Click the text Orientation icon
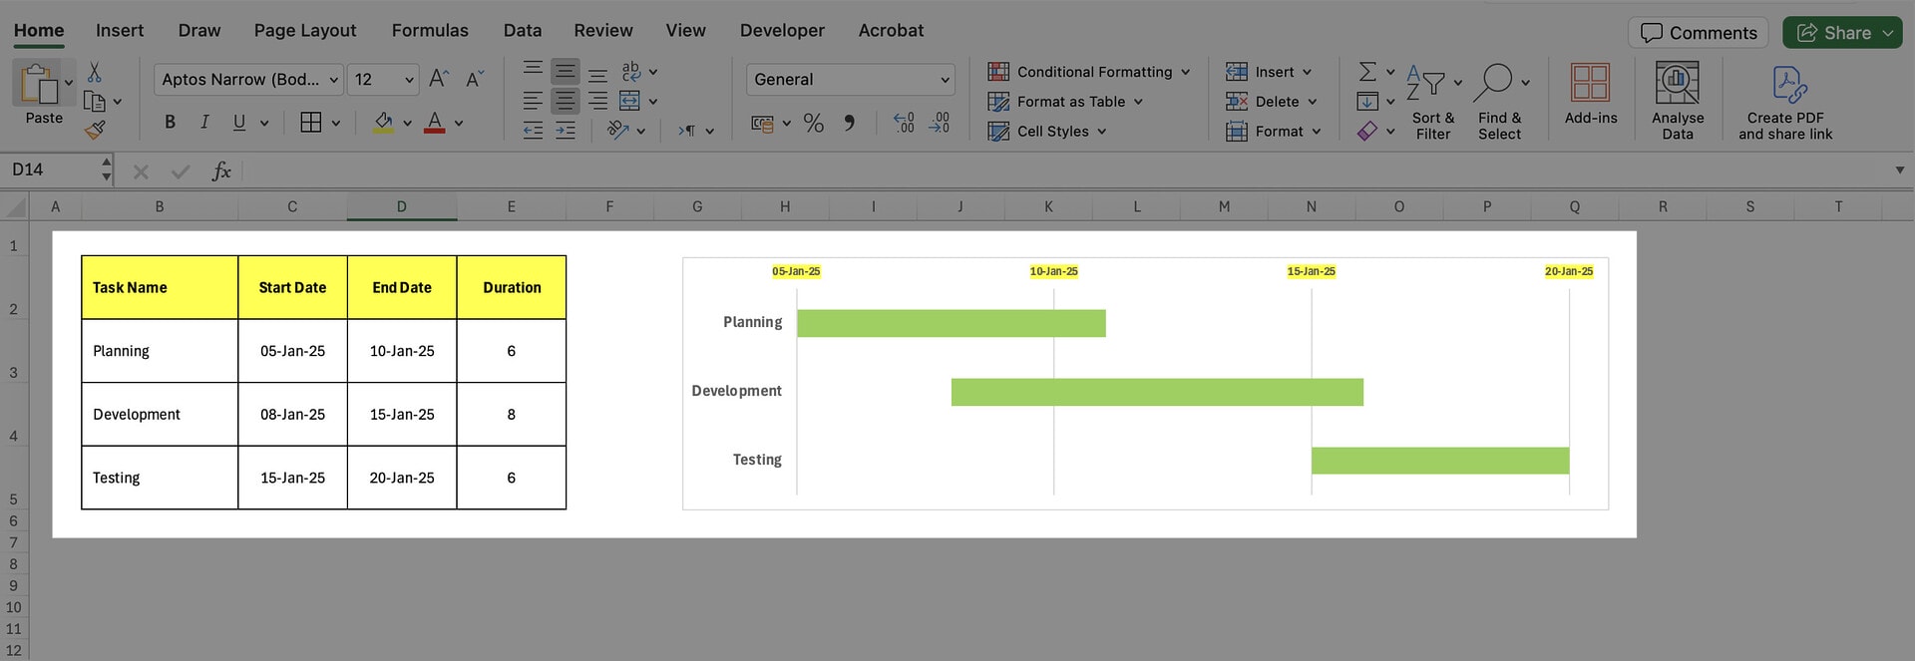The width and height of the screenshot is (1915, 661). tap(618, 131)
